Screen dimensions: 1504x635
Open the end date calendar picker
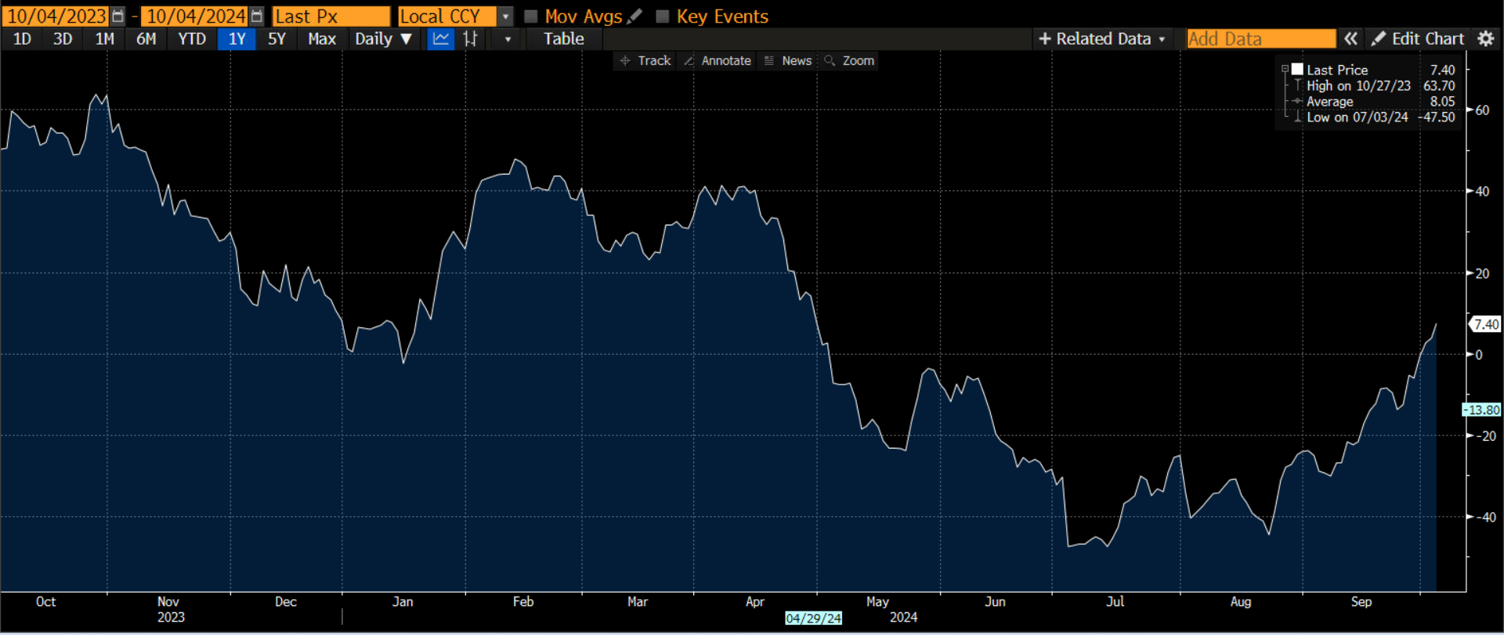[x=256, y=16]
